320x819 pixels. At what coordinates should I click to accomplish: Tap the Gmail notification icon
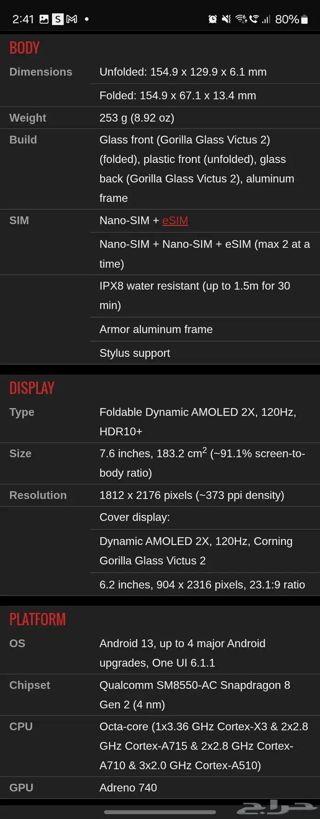click(x=72, y=19)
